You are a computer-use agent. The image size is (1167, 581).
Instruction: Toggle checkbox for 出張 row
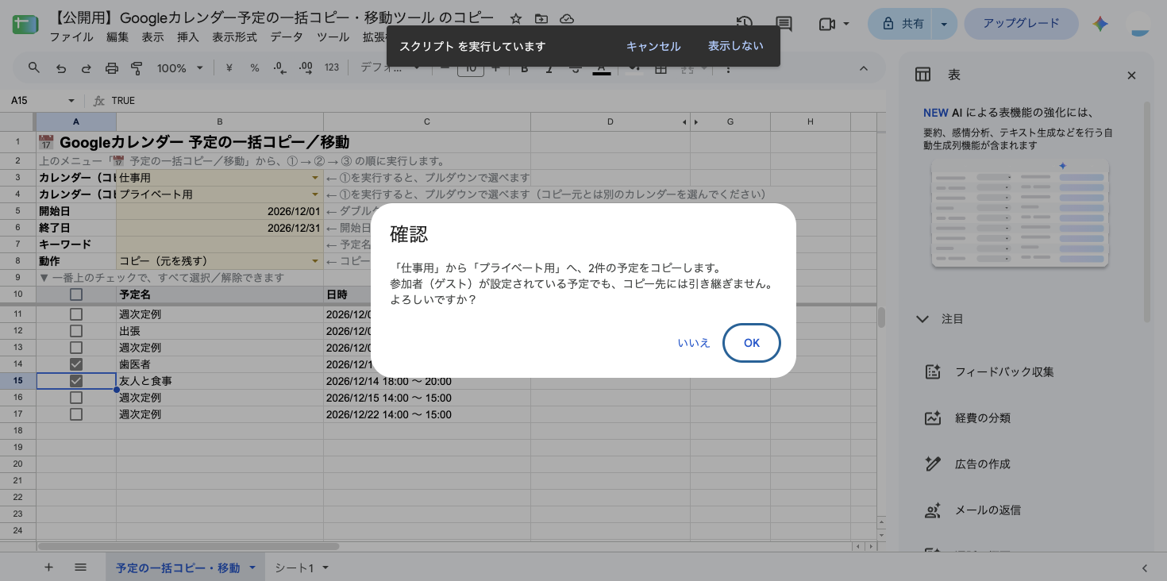click(x=76, y=331)
